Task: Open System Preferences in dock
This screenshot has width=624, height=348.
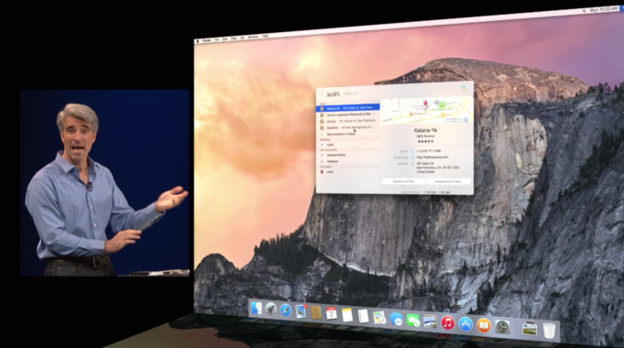Action: click(502, 327)
